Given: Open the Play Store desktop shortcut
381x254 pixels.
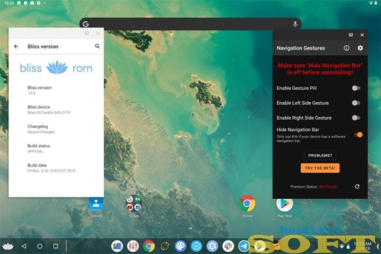Looking at the screenshot, I should (285, 208).
